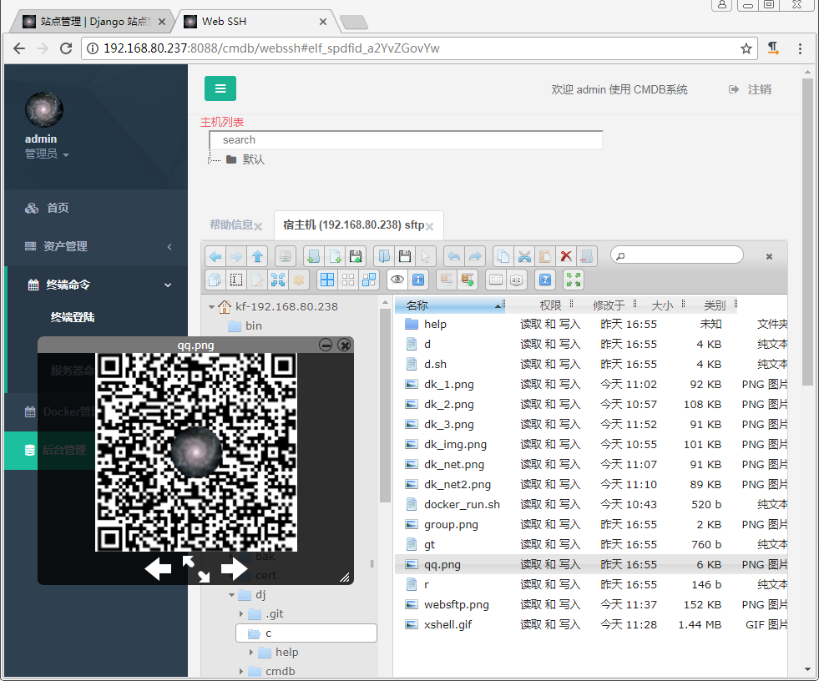The image size is (819, 681).
Task: Show file info with the blue i icon
Action: point(418,280)
